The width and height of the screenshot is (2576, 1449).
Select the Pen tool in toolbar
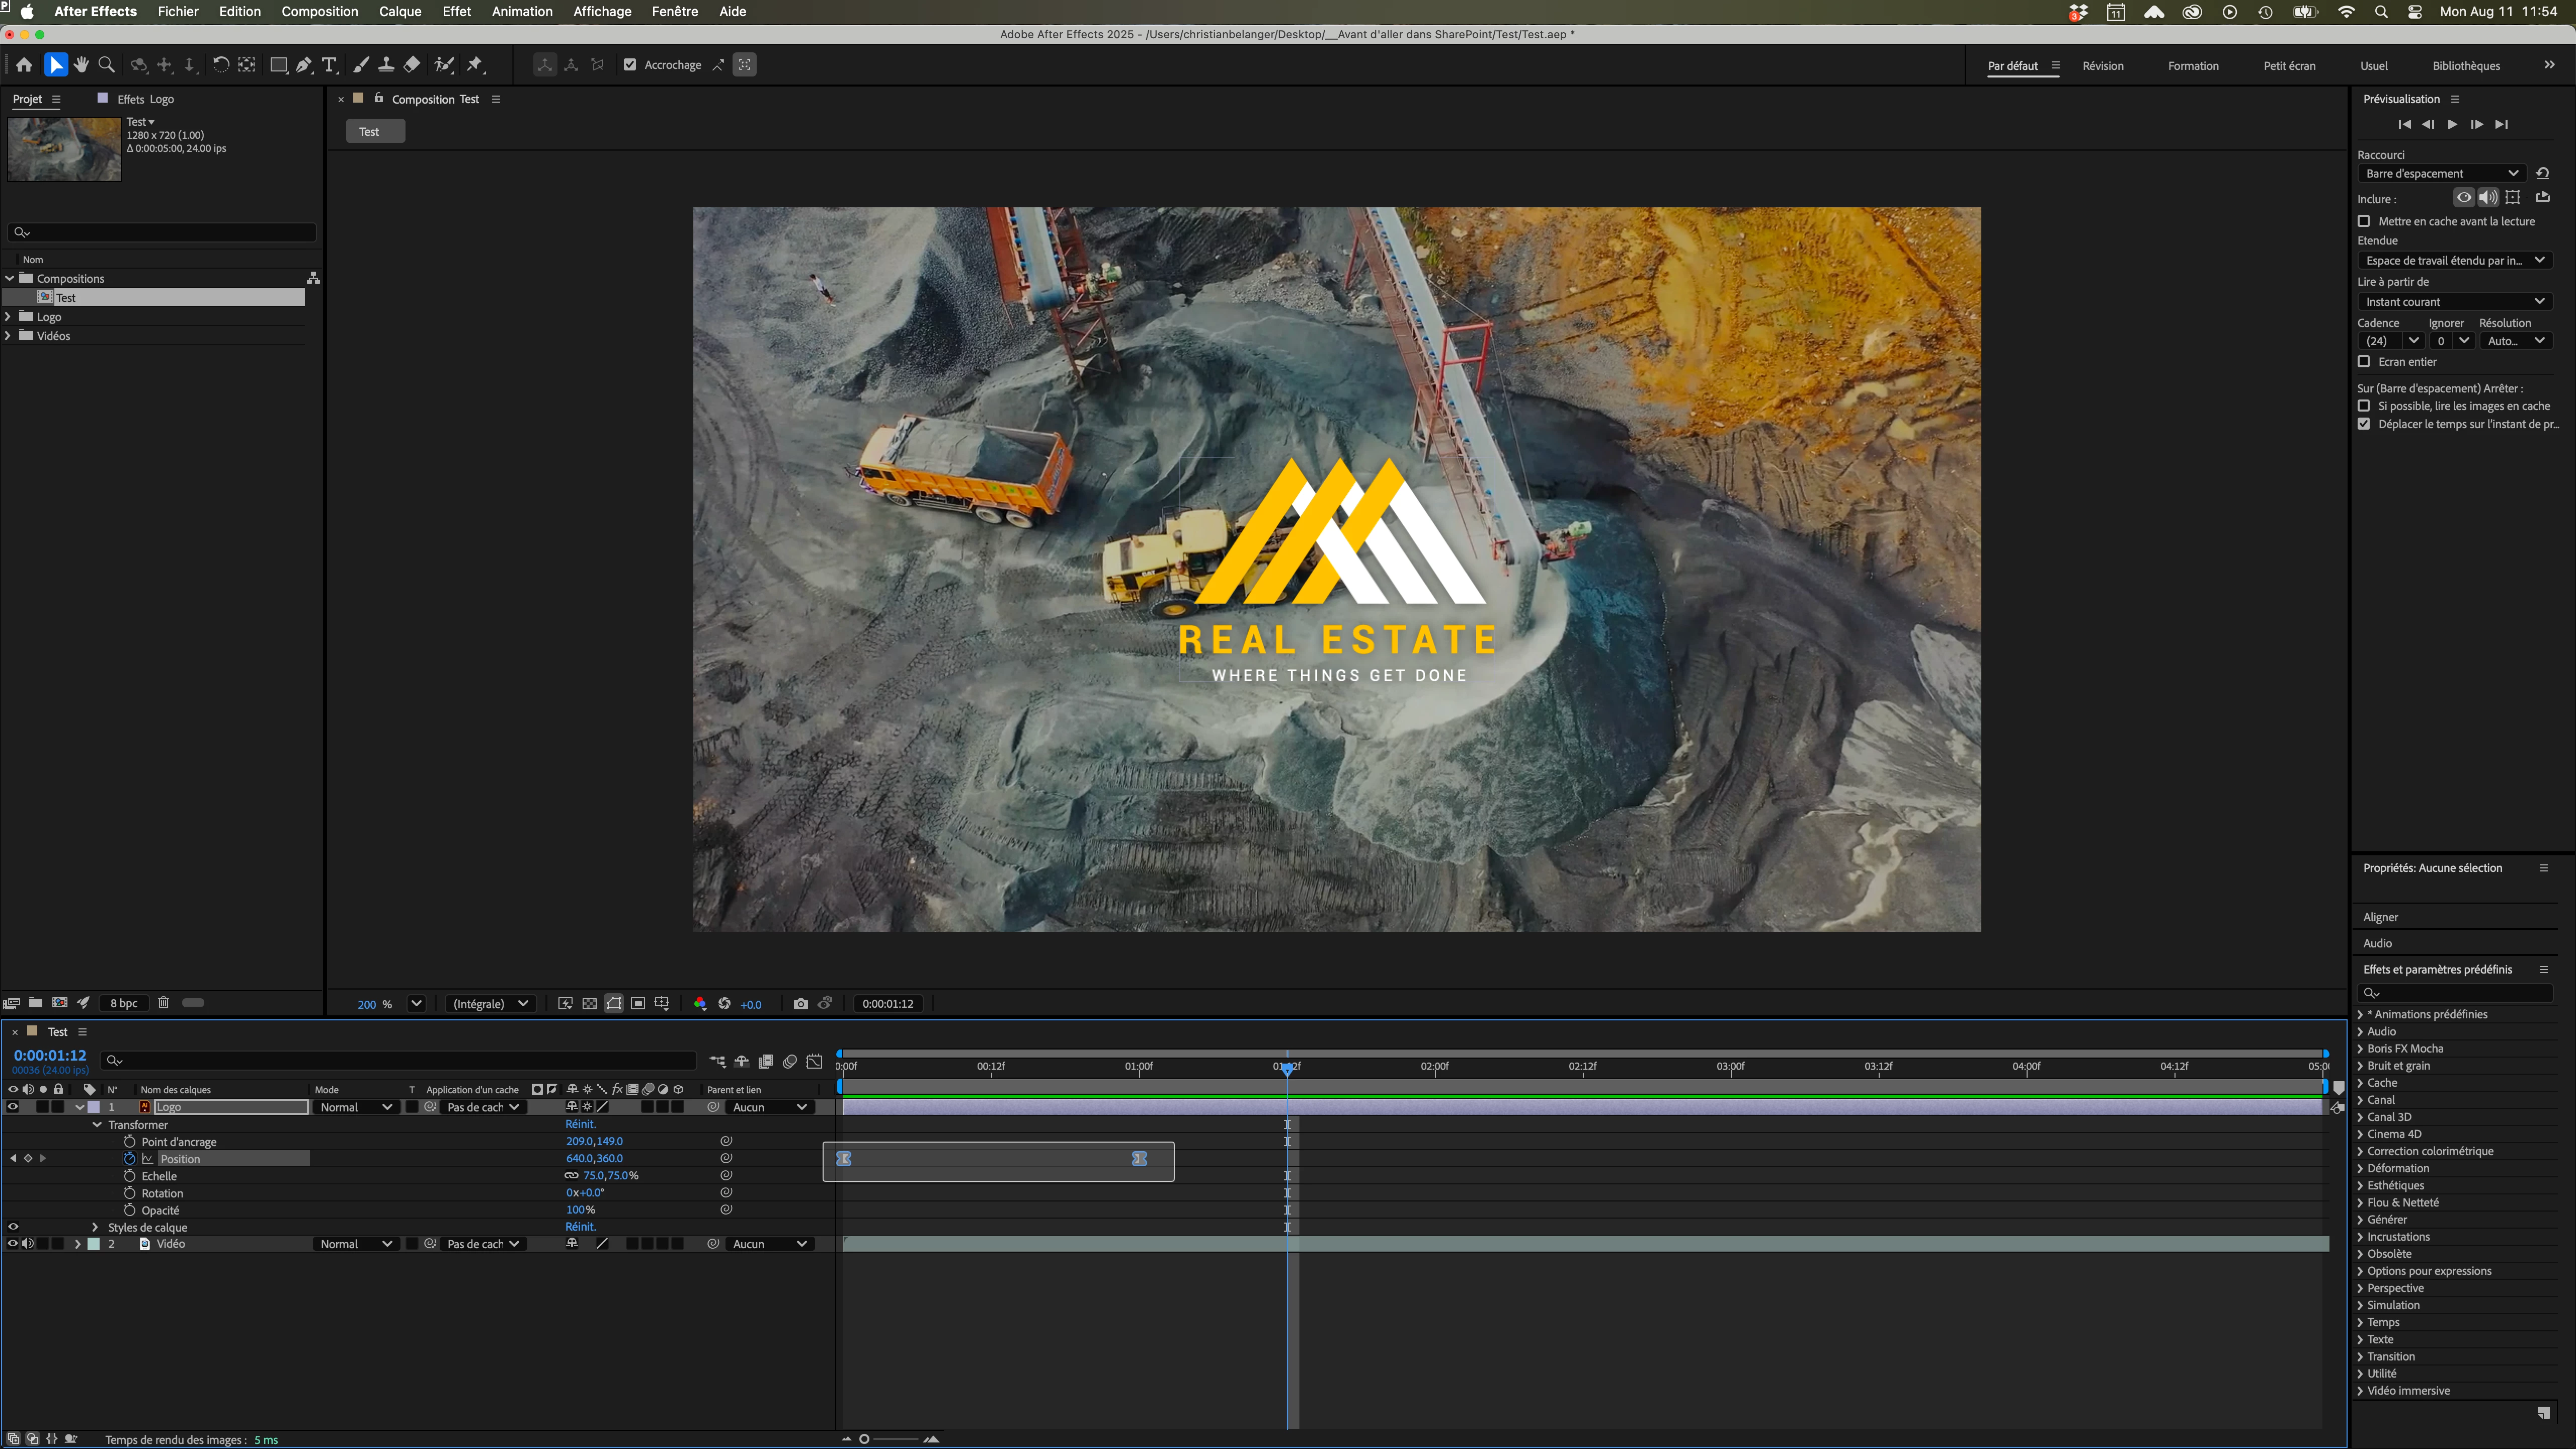303,65
